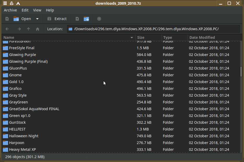Open the Help menu
The image size is (244, 162).
tap(50, 10)
